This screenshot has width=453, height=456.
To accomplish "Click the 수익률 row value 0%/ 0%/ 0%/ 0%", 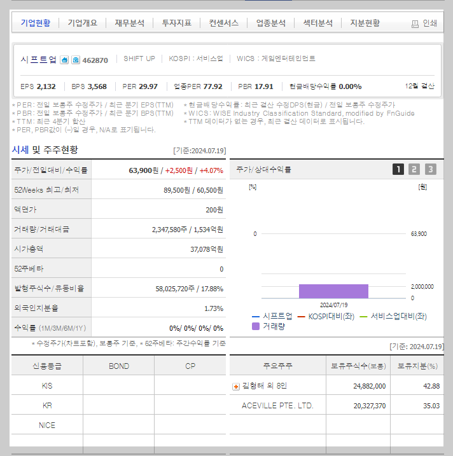I will 197,328.
